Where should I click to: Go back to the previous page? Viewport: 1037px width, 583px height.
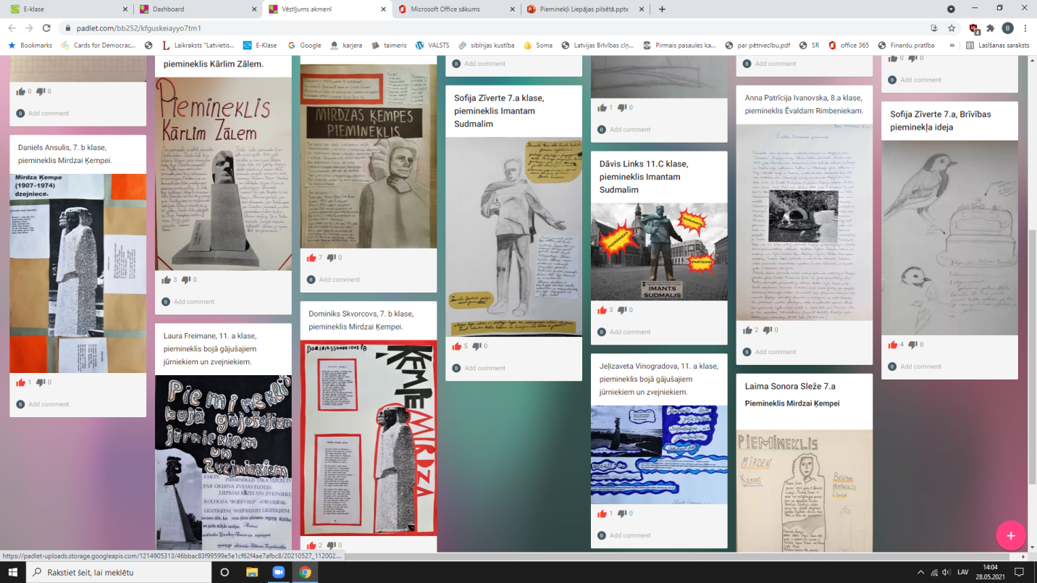12,28
